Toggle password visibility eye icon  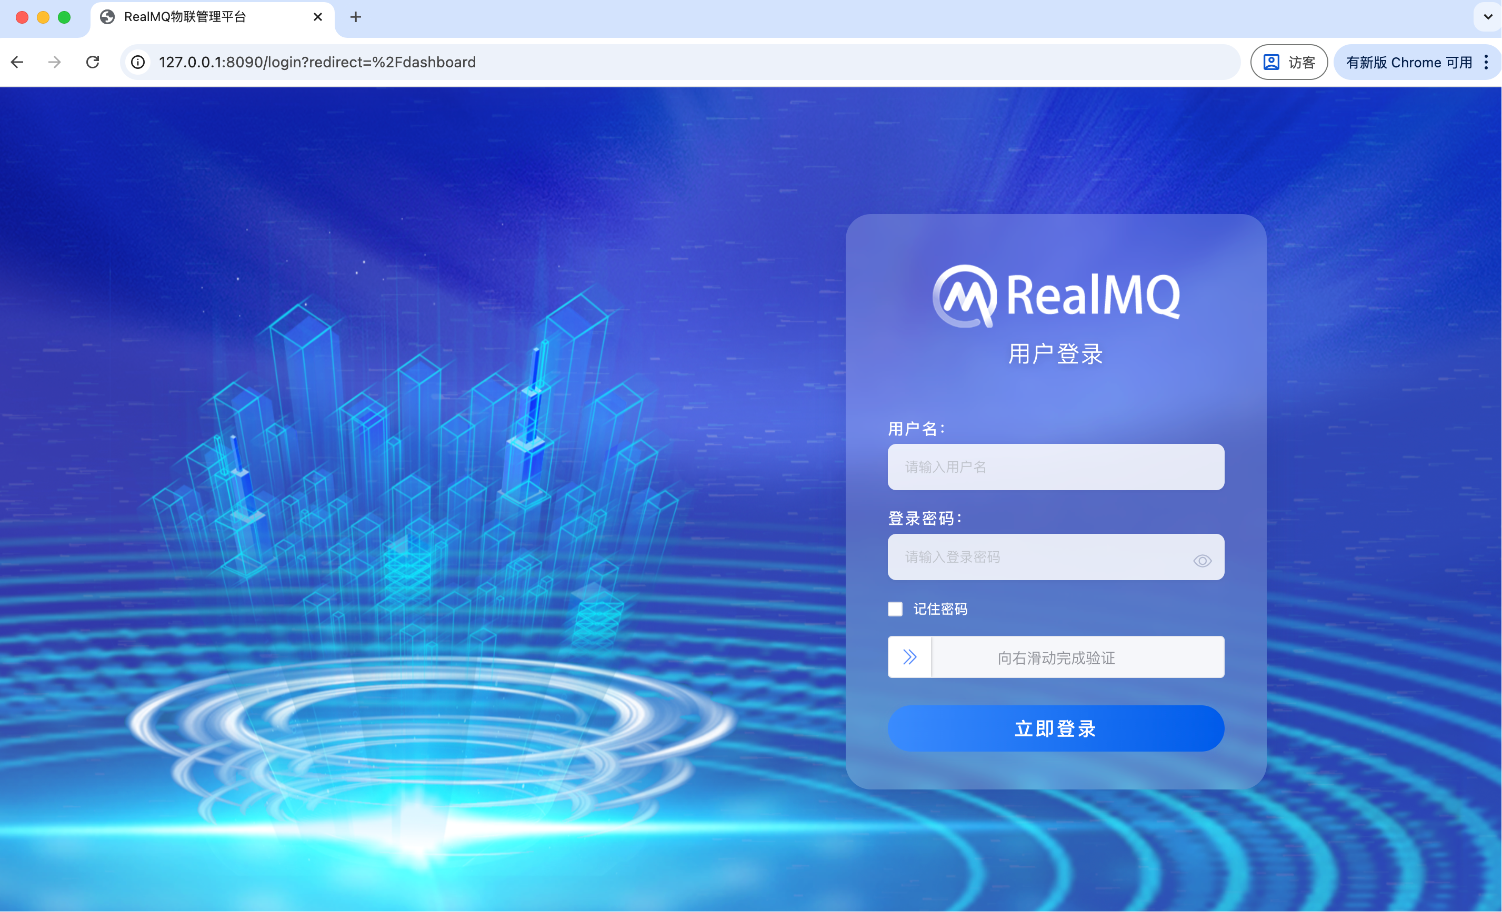point(1202,561)
